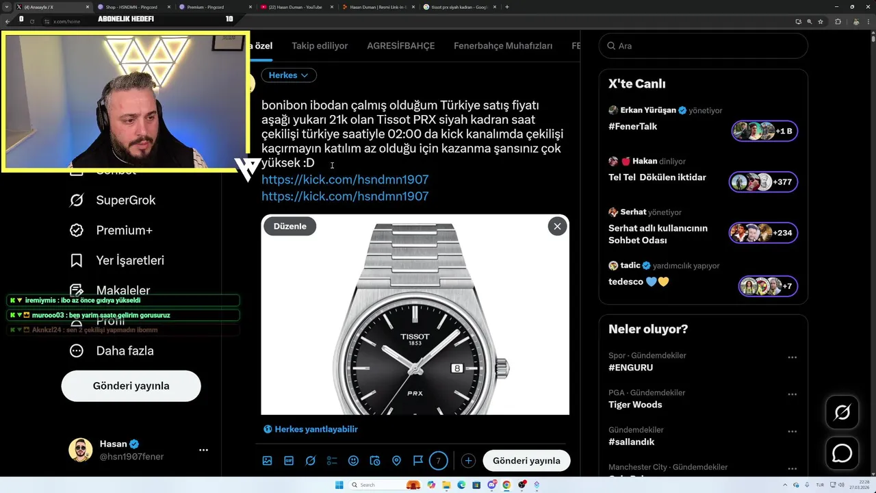Click Düzenle to edit the image
Screen dimensions: 876x493
pos(290,226)
